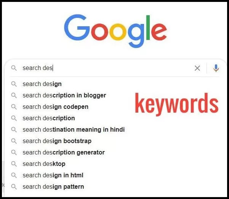Select suggestion 'search design'
Viewport: 229px width, 199px height.
[42, 84]
